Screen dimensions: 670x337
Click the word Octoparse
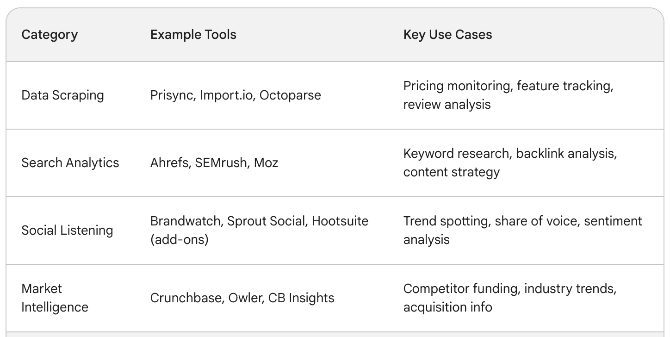(290, 95)
